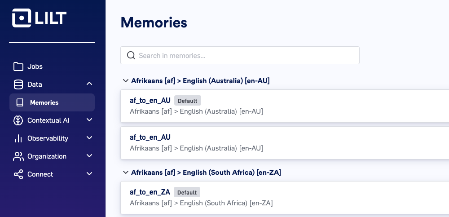
Task: Click the Contextual AI brain icon
Action: coord(18,120)
